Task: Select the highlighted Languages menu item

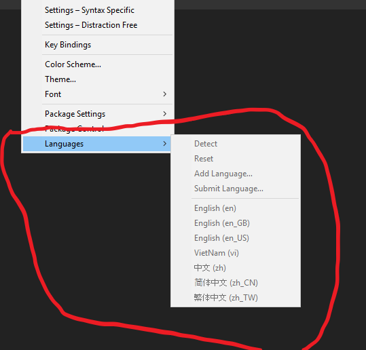Action: pyautogui.click(x=97, y=144)
